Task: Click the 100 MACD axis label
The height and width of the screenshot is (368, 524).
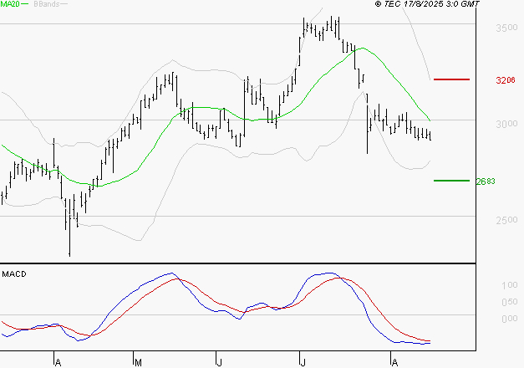Action: coord(510,285)
